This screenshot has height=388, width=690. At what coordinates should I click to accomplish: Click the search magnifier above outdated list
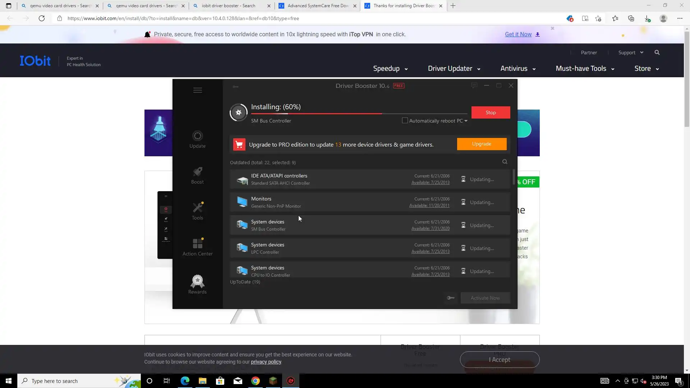pyautogui.click(x=505, y=162)
